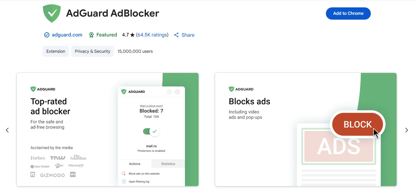417x193 pixels.
Task: Click the Block ads on this website icon
Action: coord(124,174)
